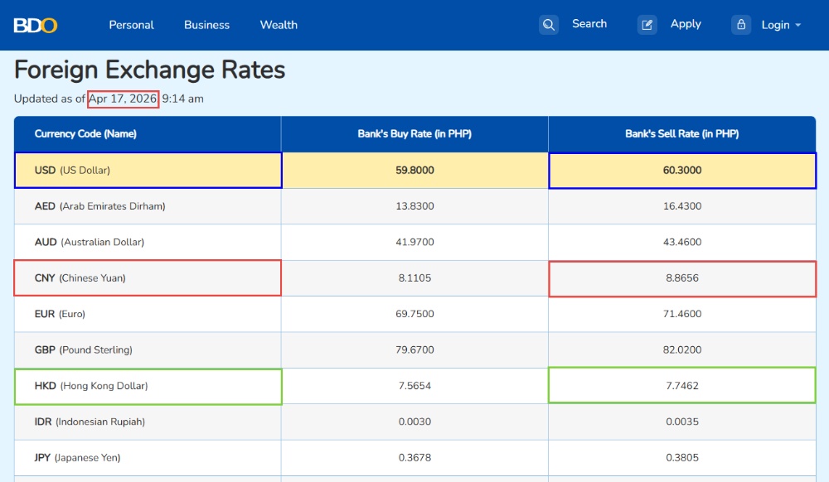
Task: Open the Wealth menu
Action: point(279,25)
